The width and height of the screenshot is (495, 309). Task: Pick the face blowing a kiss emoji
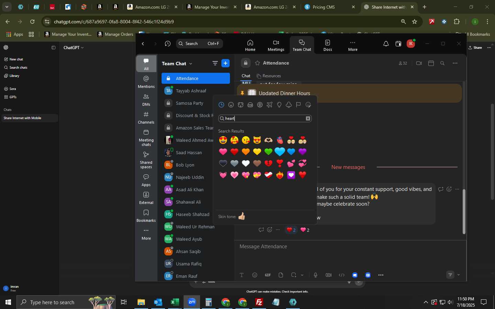click(246, 140)
